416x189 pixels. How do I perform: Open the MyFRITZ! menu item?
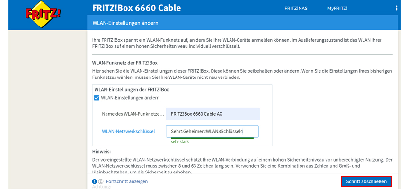(337, 9)
